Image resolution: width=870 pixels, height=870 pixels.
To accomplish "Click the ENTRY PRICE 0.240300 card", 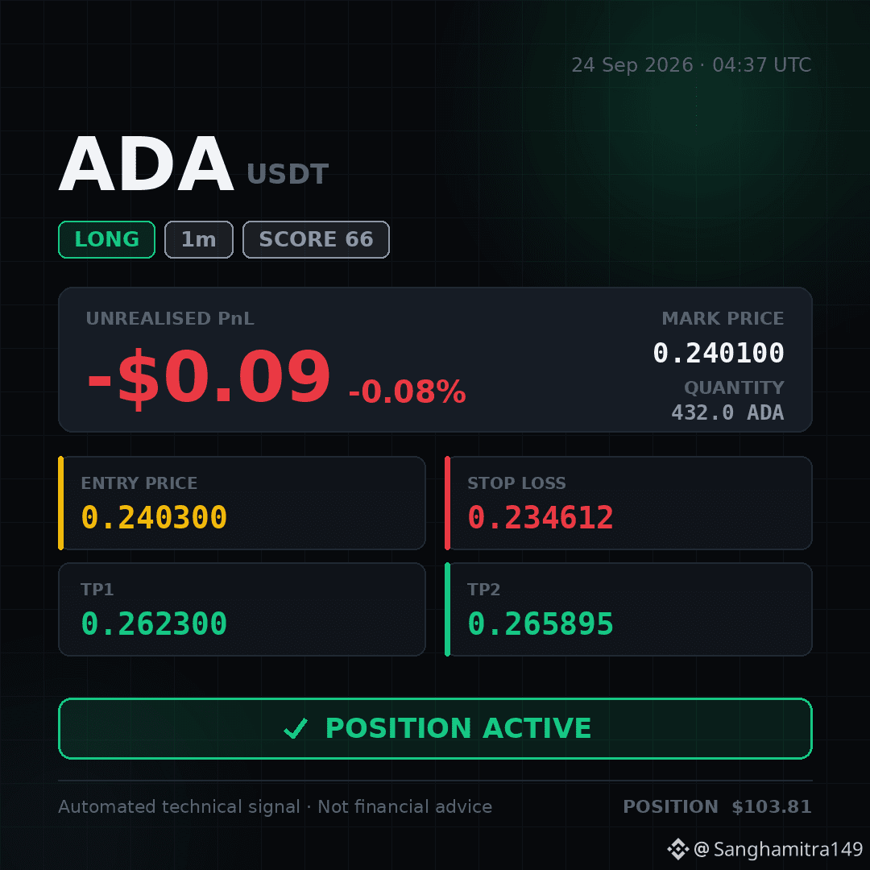I will click(242, 503).
